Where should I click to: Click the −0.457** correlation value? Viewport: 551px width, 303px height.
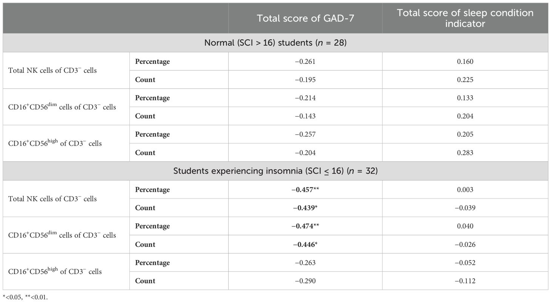click(305, 189)
